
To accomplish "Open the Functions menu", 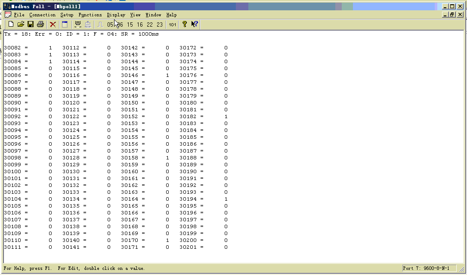I will (x=90, y=15).
